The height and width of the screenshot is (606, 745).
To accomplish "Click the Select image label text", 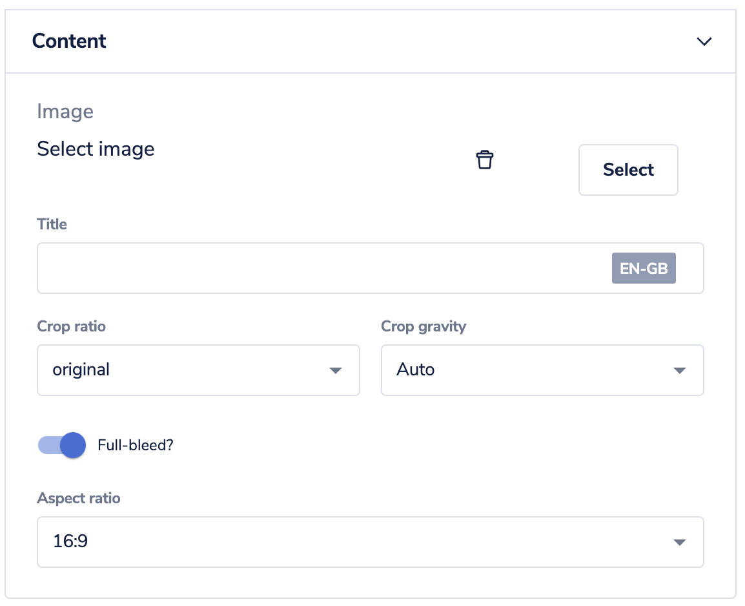I will pyautogui.click(x=96, y=149).
